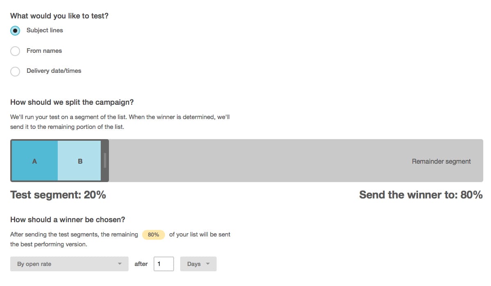Click the segment split drag handle
The image size is (491, 286).
[106, 161]
